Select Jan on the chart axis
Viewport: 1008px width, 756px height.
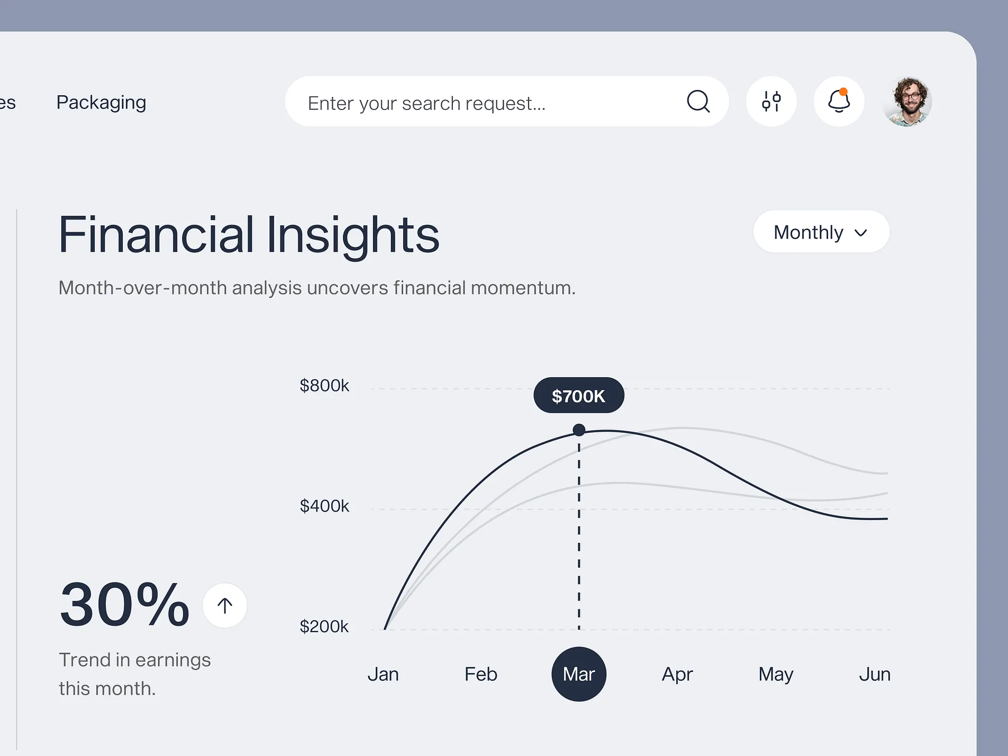[x=383, y=674]
